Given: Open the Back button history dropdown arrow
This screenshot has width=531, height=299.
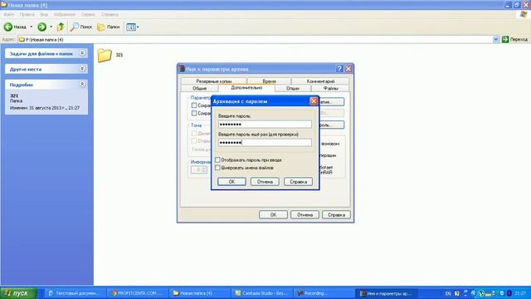Looking at the screenshot, I should tap(32, 27).
